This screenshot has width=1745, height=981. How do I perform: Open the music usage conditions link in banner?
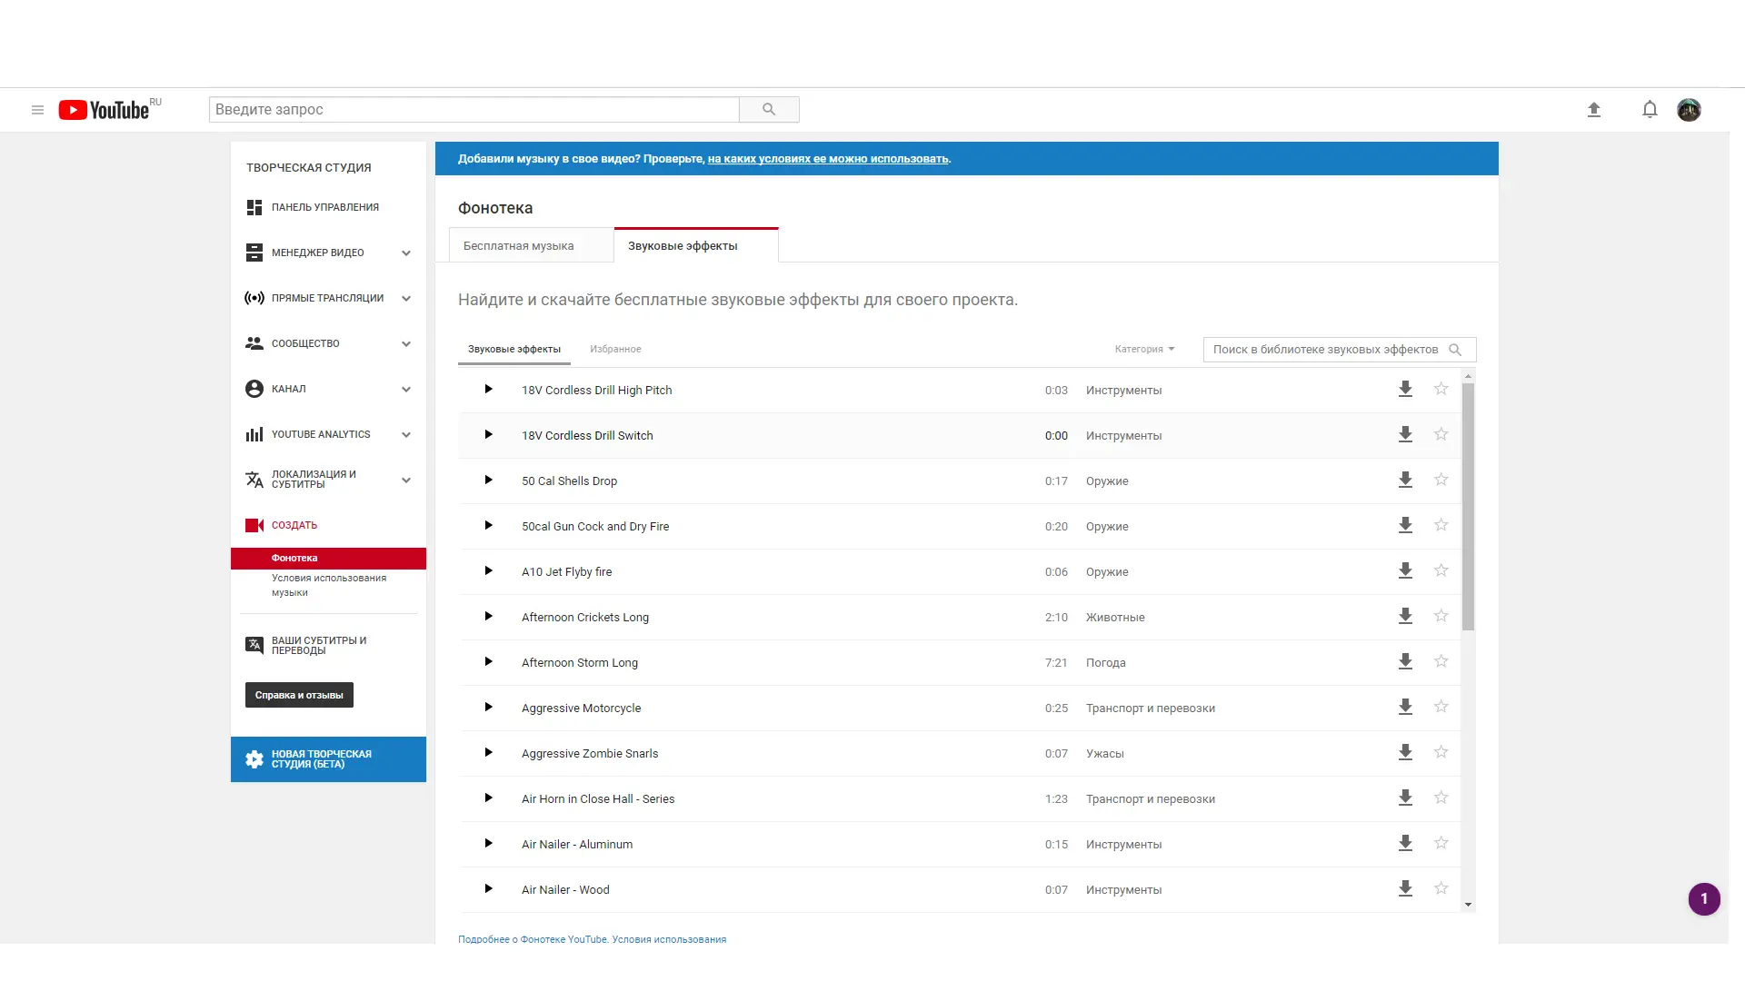coord(827,159)
